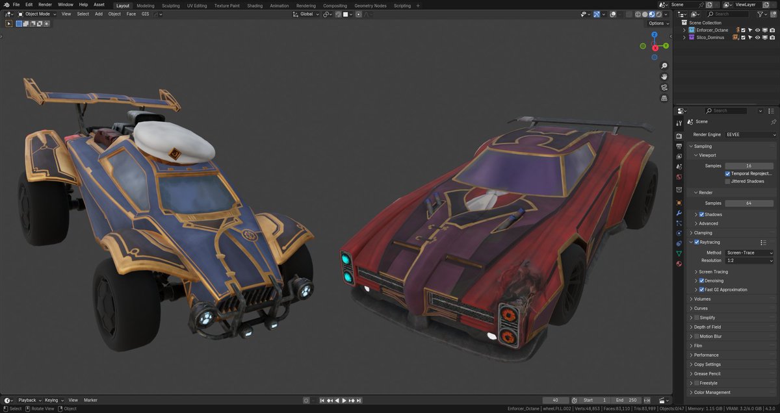
Task: Open Global transform orientation dropdown
Action: pyautogui.click(x=307, y=14)
